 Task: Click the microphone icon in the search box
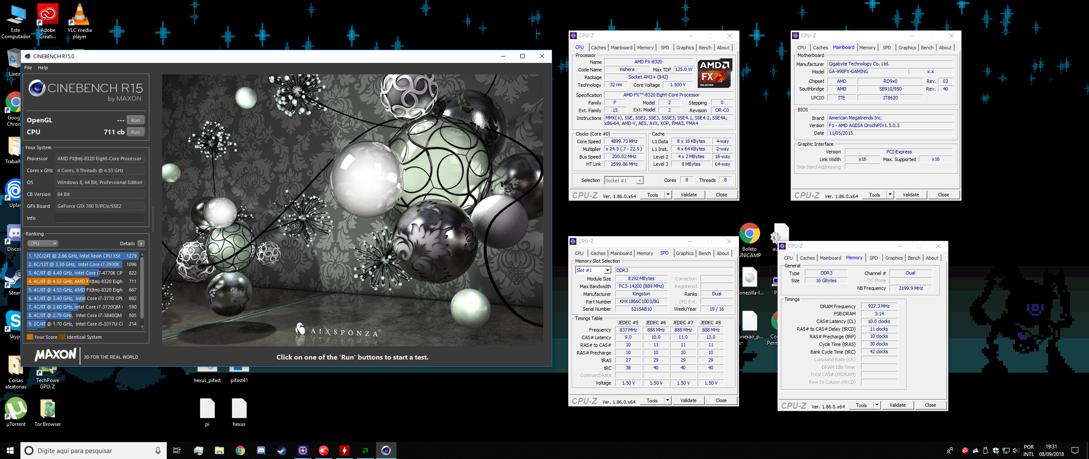click(158, 450)
